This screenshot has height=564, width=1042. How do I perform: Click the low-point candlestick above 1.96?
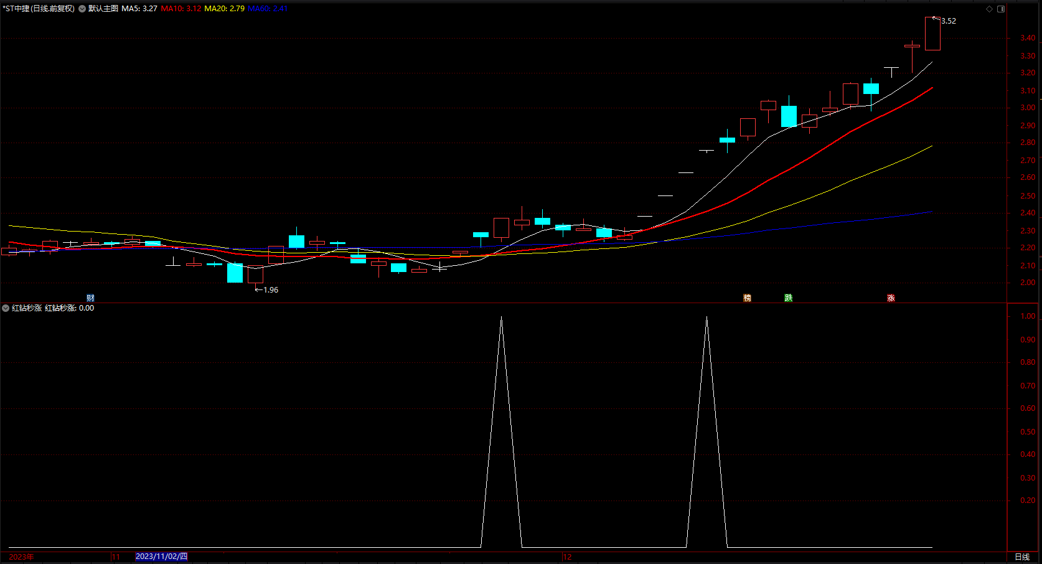pyautogui.click(x=256, y=275)
